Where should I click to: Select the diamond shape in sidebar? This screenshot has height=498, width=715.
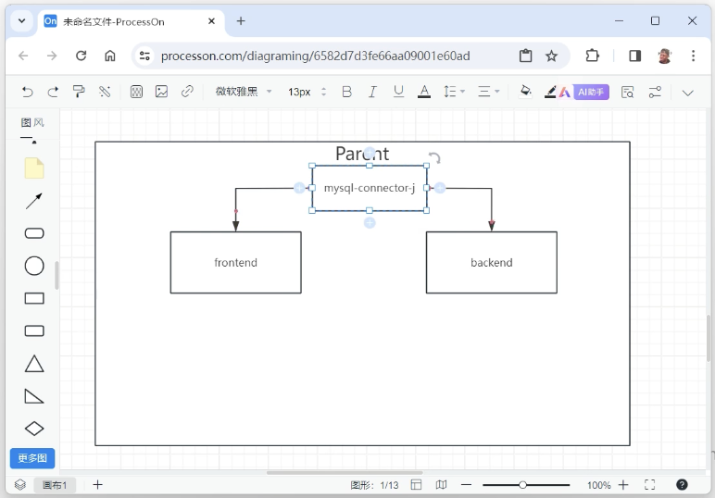pos(34,429)
